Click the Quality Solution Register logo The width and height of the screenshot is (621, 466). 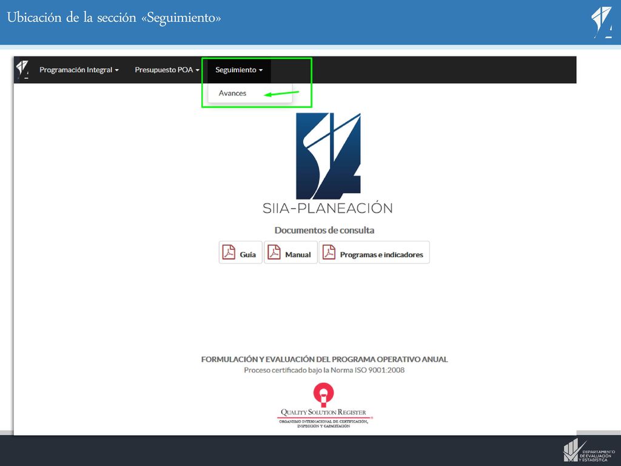coord(324,406)
